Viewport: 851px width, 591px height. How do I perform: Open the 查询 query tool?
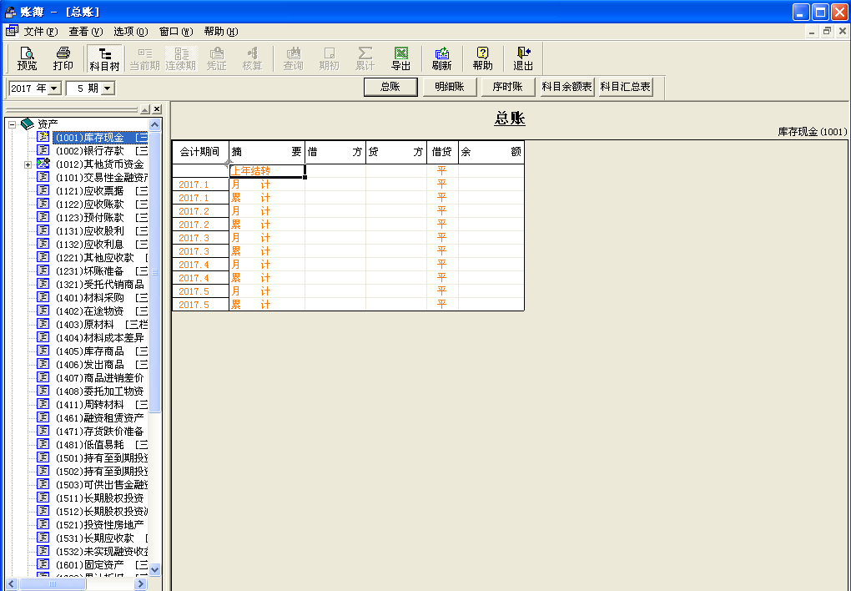[x=293, y=58]
